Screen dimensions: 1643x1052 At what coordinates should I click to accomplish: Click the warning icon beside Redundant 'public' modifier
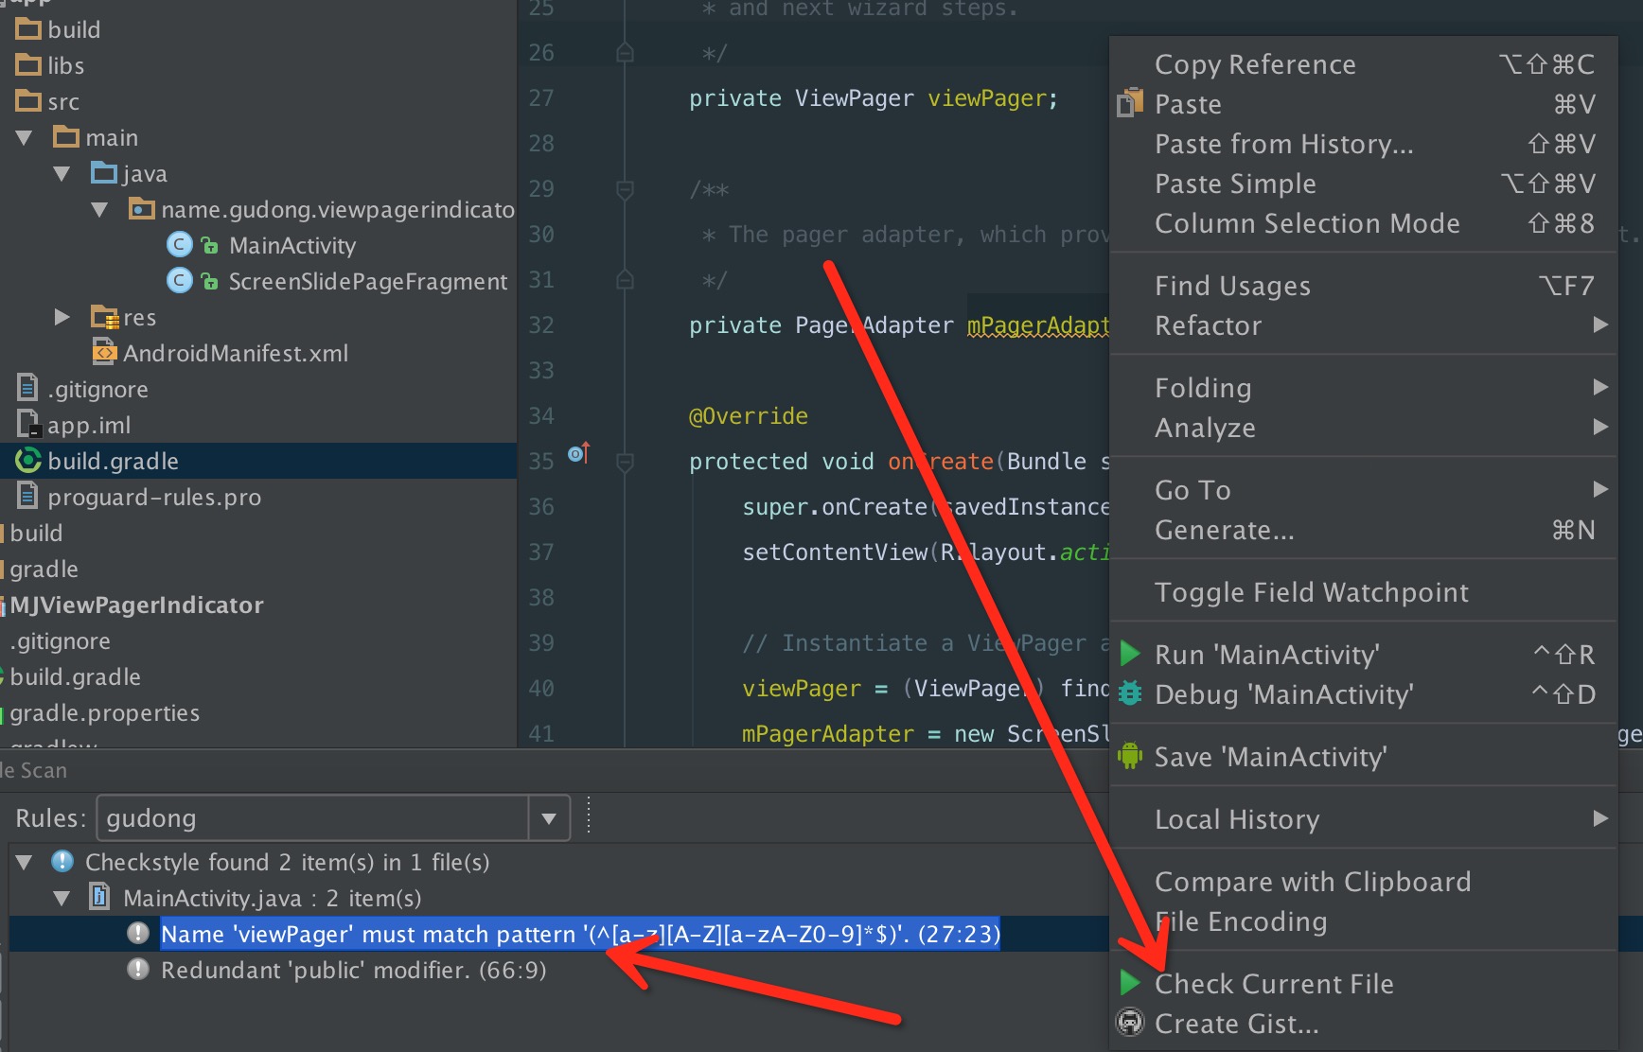(138, 970)
